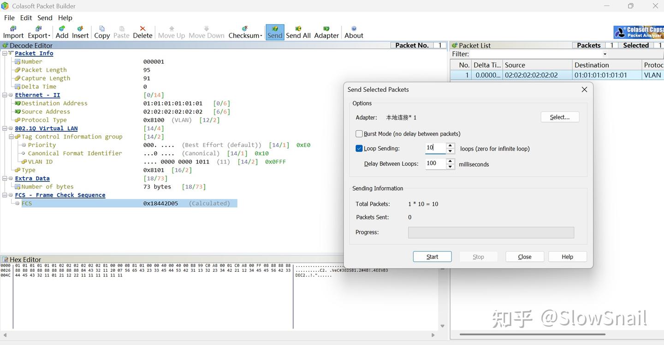
Task: Collapse the Packet Info tree node
Action: pos(5,53)
